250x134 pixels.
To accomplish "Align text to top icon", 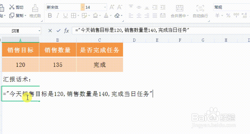I will pos(131,7).
